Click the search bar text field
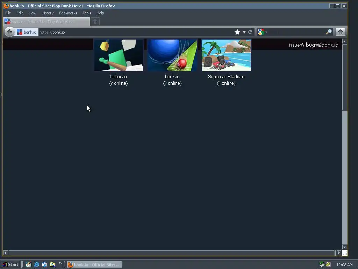358x269 pixels. [x=296, y=32]
